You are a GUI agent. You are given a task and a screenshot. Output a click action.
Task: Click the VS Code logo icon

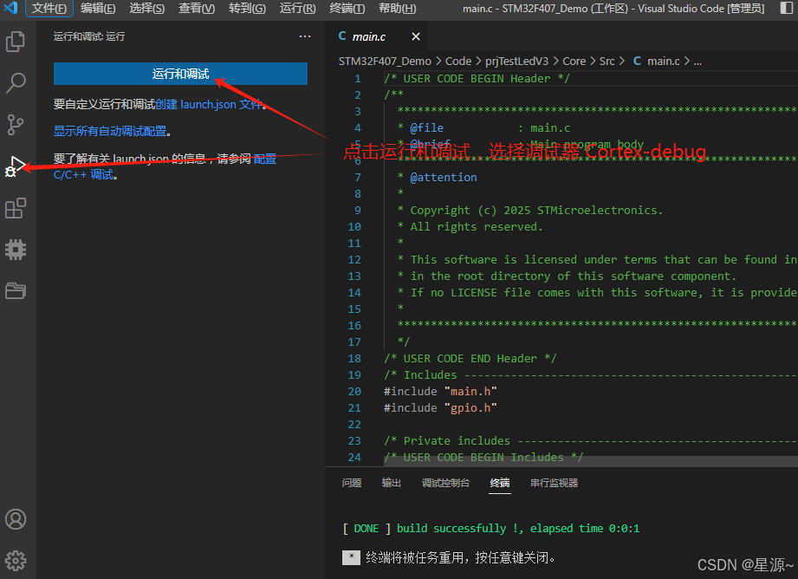11,8
